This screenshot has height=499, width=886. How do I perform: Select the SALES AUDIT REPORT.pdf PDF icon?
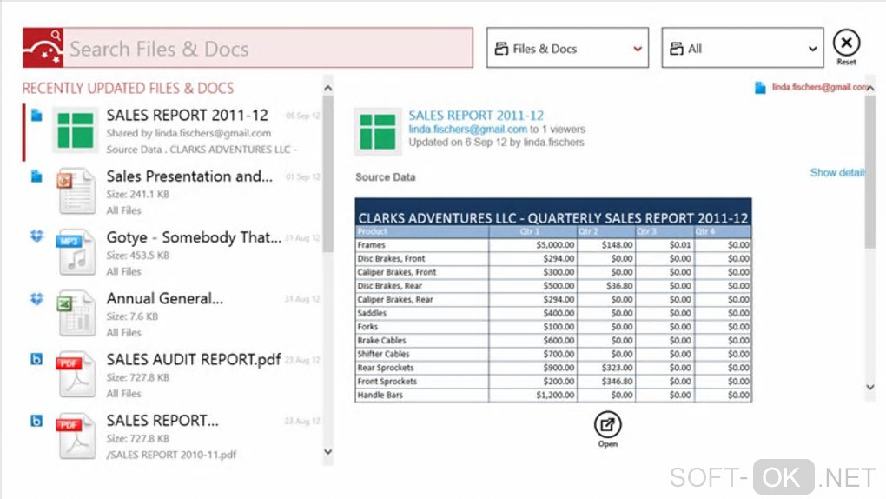click(76, 375)
